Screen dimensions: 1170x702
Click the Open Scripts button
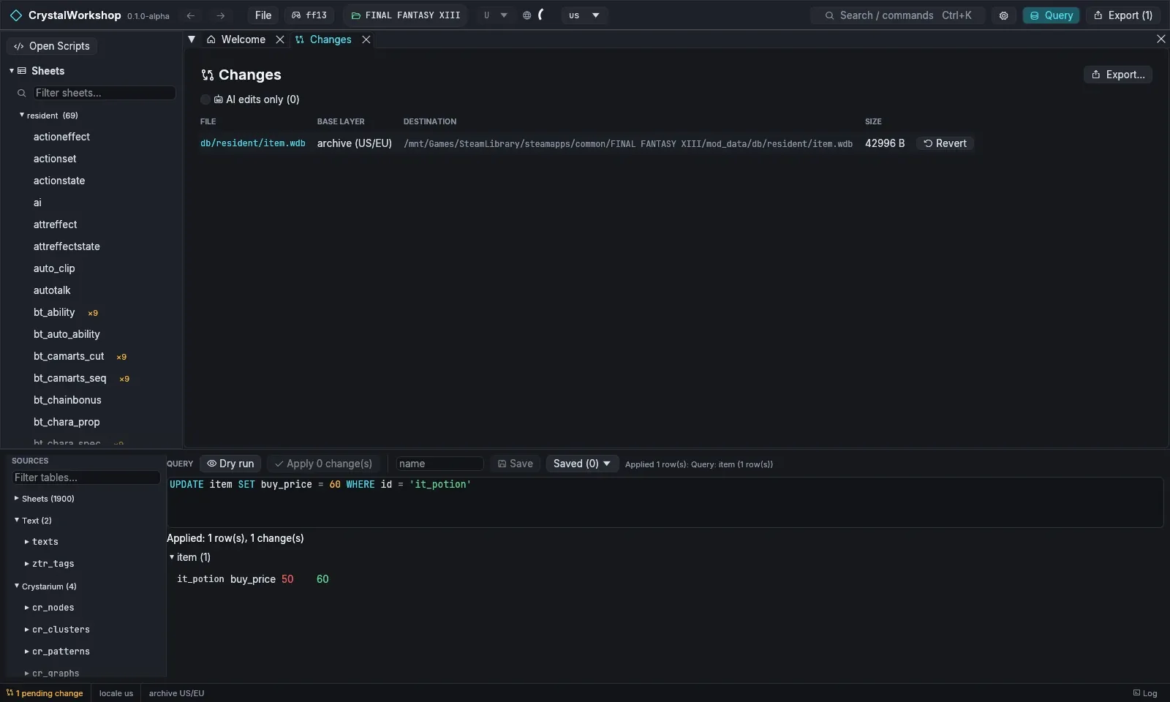click(52, 46)
